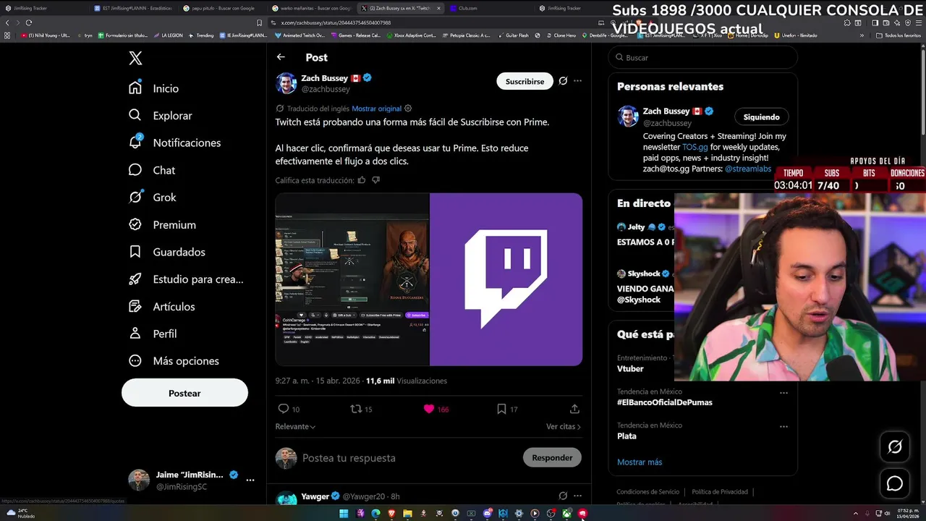Open Twitch logo image in post
Screen dimensions: 926x521
[506, 279]
